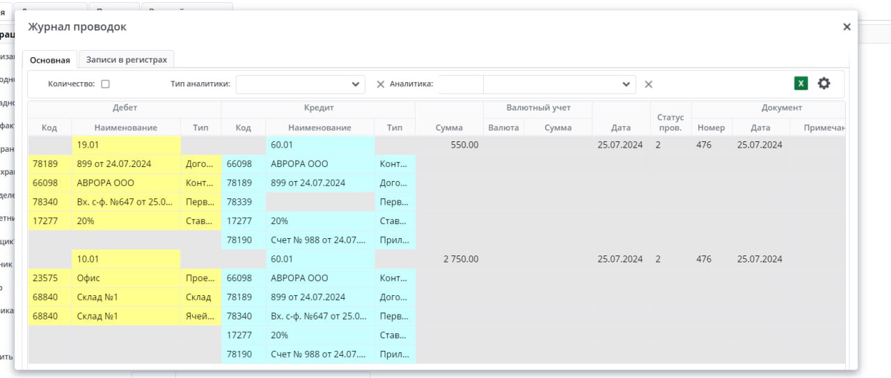Close the Журнал проводок dialog
Screen dimensions: 891x378
[x=846, y=27]
